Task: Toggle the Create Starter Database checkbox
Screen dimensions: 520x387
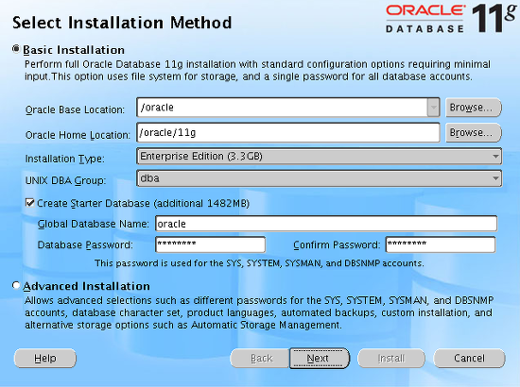Action: [x=30, y=203]
